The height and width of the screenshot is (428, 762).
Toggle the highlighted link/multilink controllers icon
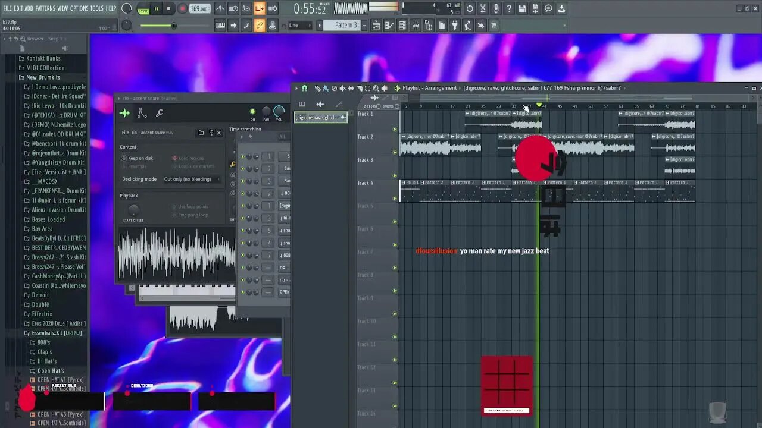point(260,25)
